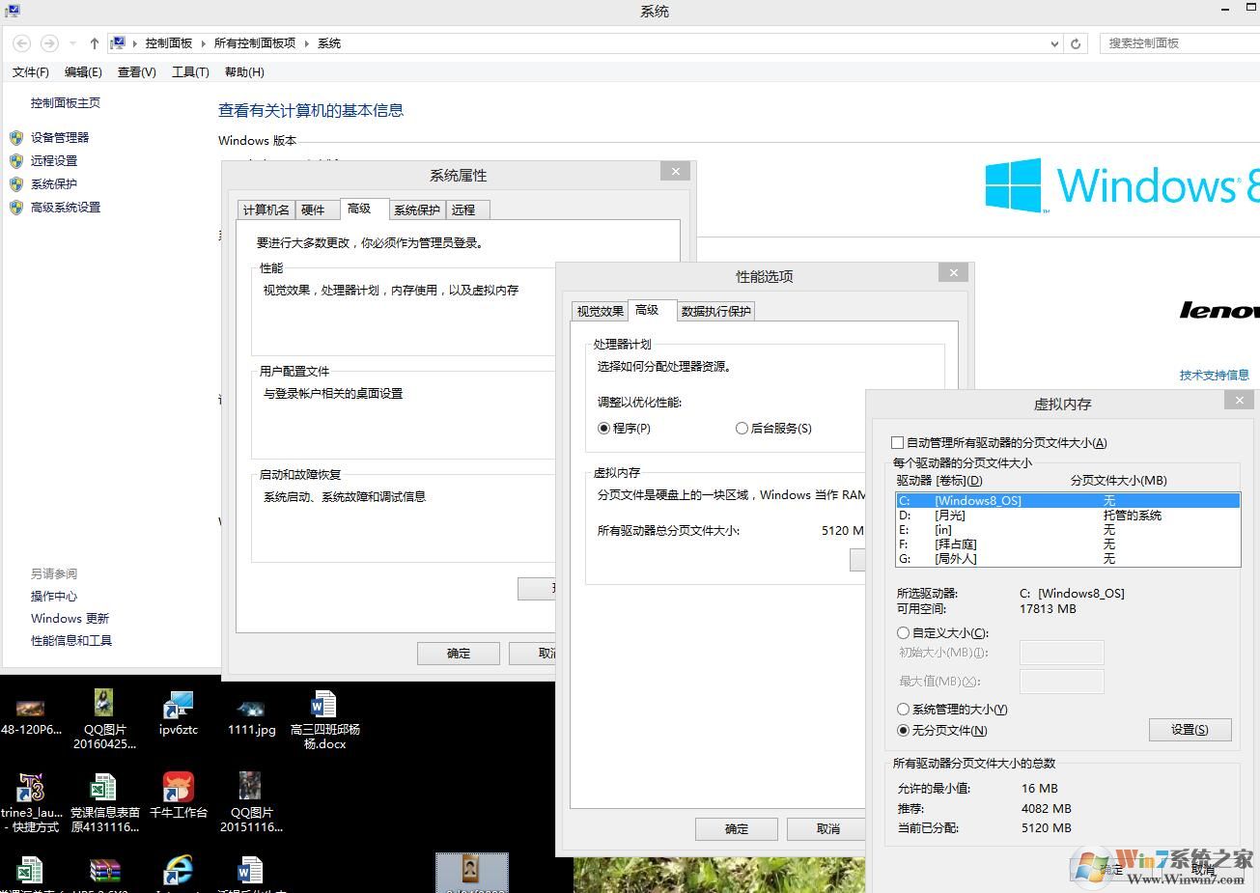The image size is (1260, 893).
Task: Enable automatic paging file management checkbox
Action: (x=898, y=443)
